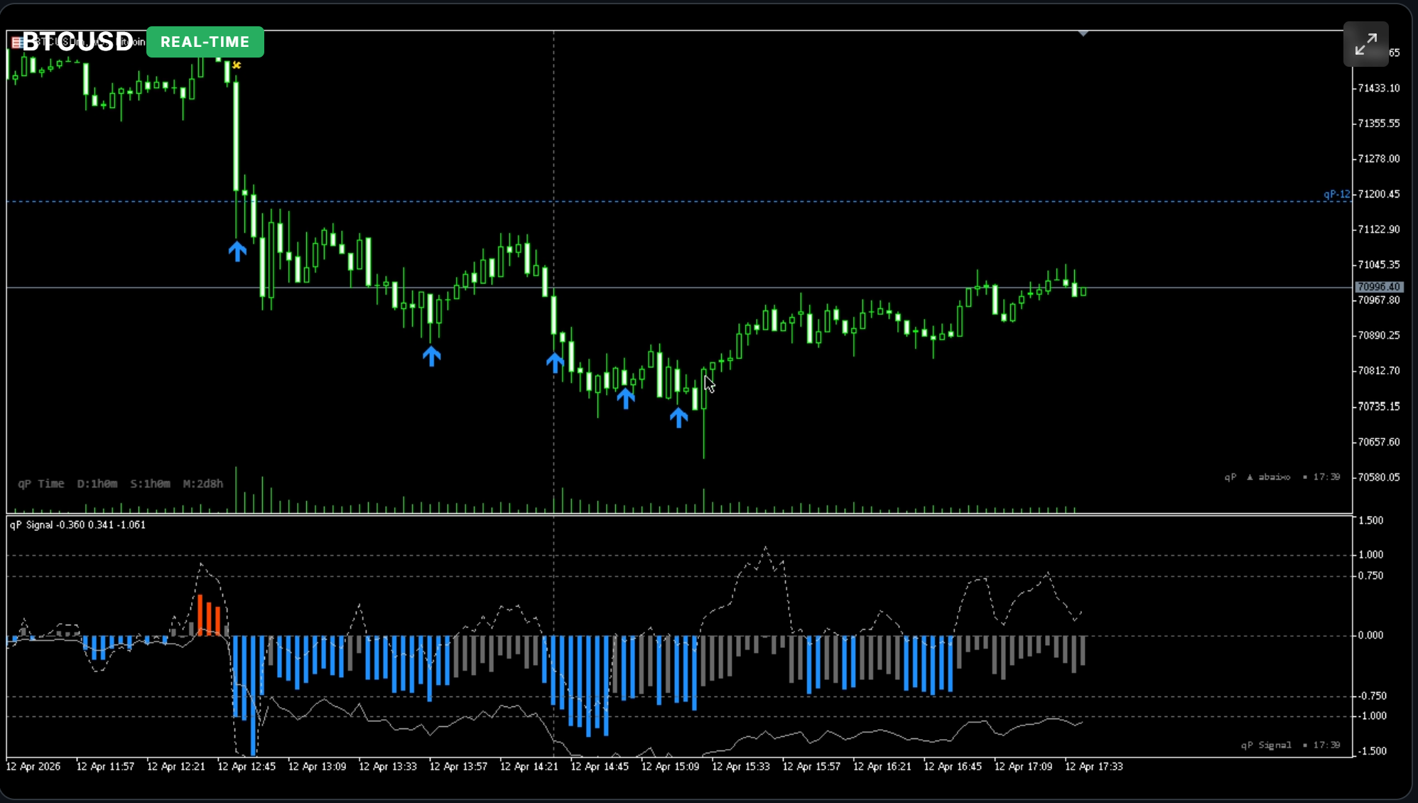
Task: Click the orange histogram bars in qP Signal
Action: click(209, 615)
